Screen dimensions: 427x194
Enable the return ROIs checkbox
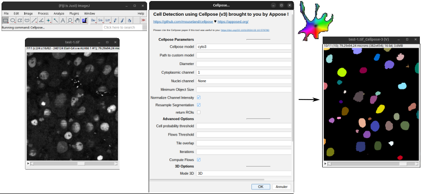(199, 112)
